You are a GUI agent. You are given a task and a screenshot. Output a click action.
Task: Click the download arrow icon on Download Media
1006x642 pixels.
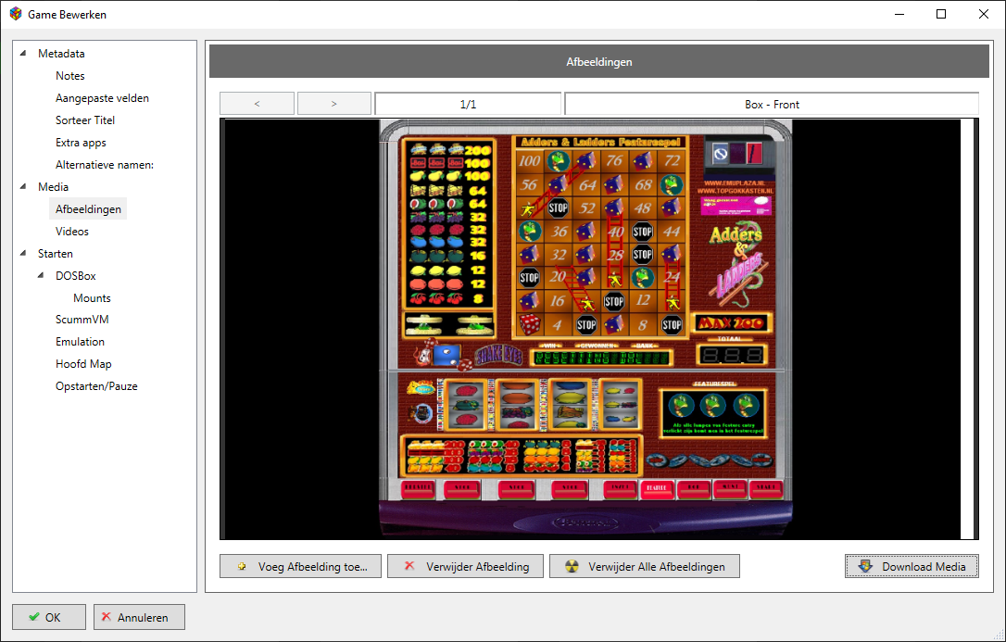(x=865, y=566)
